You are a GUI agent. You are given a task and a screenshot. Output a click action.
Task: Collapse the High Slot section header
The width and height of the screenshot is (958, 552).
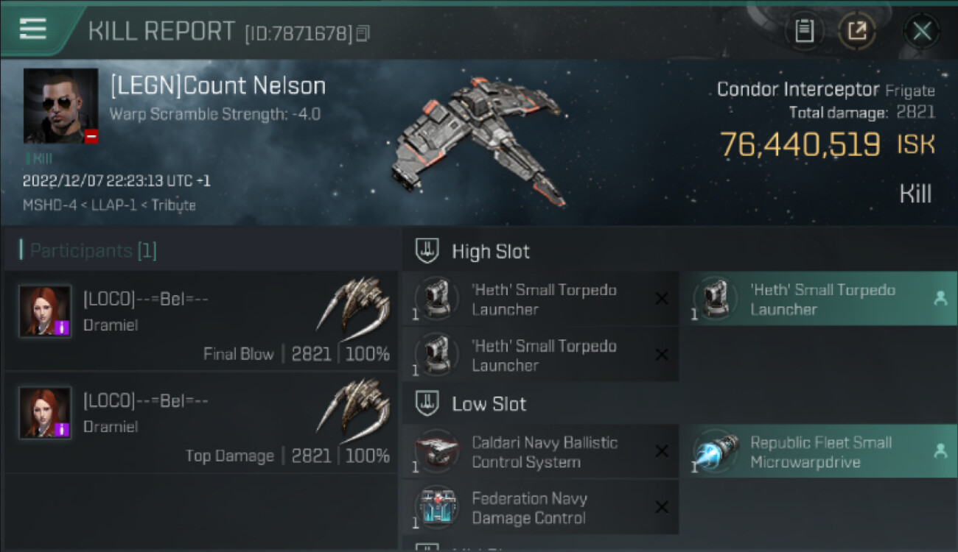point(490,251)
